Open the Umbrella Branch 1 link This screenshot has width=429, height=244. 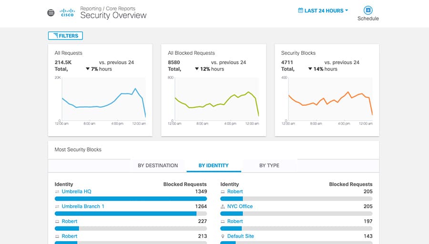83,206
